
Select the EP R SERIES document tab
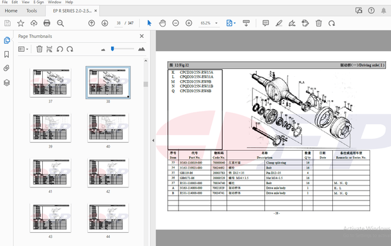tap(72, 11)
